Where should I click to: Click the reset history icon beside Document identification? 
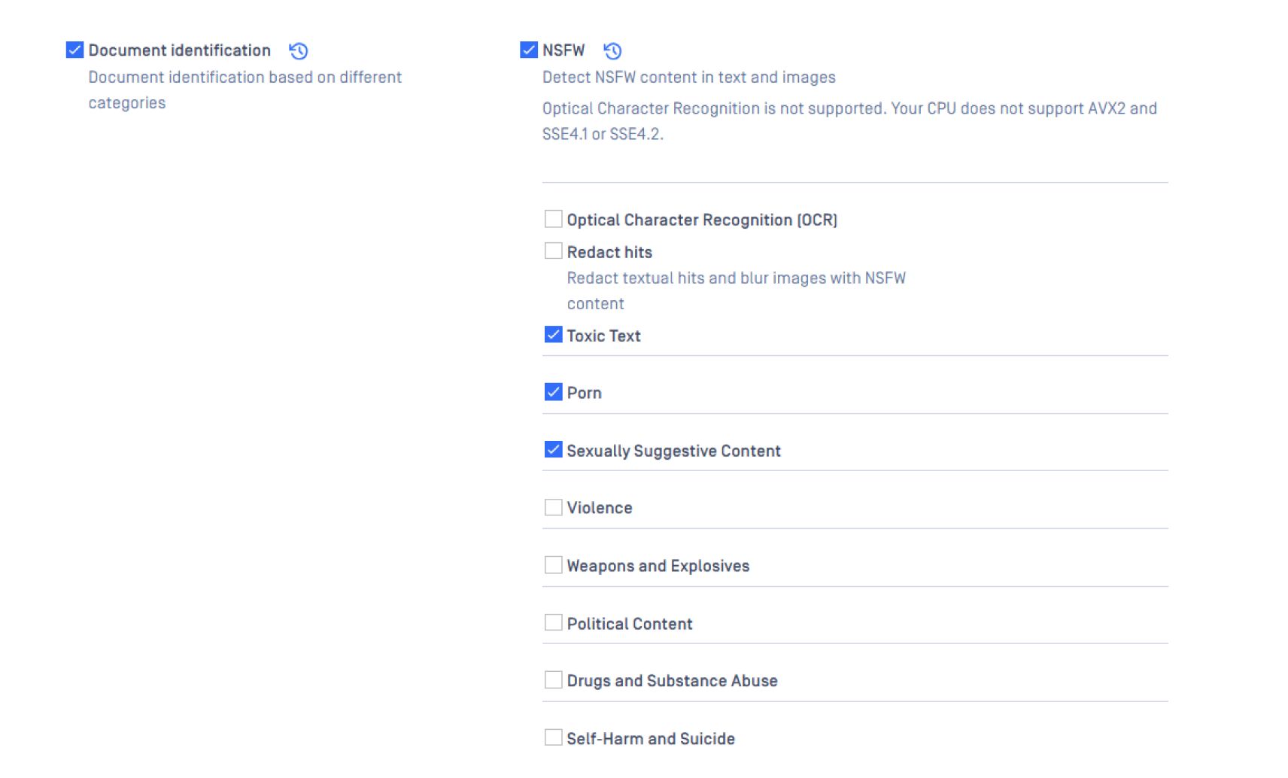(299, 50)
